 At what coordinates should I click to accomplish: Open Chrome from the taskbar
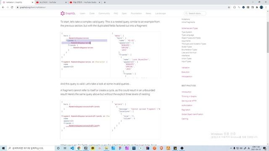(x=79, y=148)
